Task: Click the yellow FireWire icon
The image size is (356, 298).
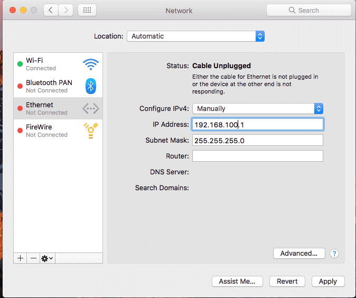Action: [91, 131]
